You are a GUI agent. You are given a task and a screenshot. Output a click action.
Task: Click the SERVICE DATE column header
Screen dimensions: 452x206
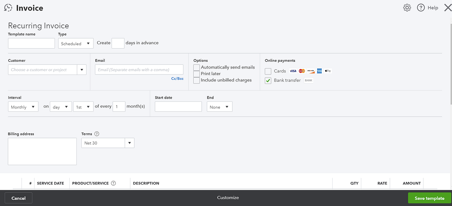pos(50,183)
